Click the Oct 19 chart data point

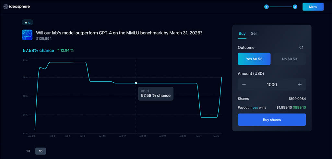[x=136, y=83]
